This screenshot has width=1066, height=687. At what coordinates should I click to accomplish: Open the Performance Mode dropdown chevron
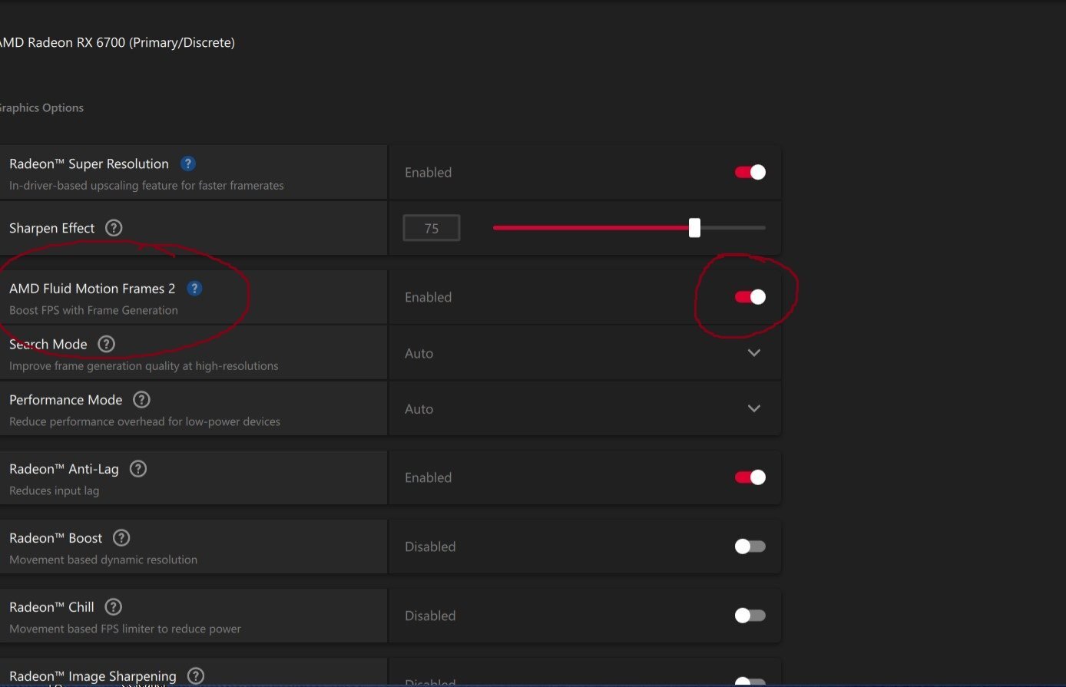pyautogui.click(x=754, y=409)
